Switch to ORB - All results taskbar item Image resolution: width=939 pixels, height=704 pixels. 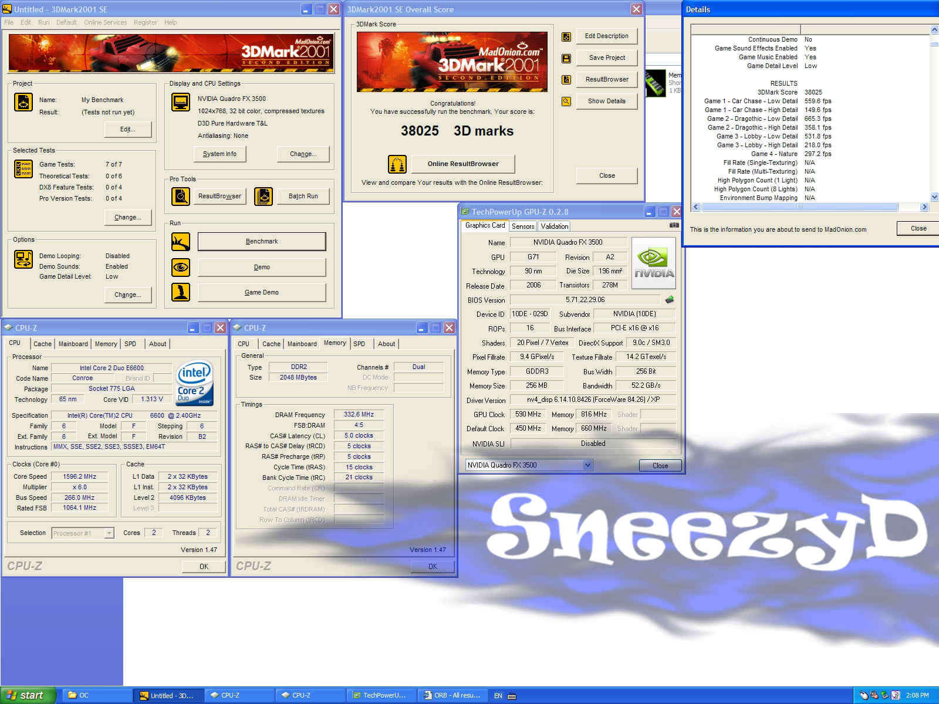coord(452,695)
